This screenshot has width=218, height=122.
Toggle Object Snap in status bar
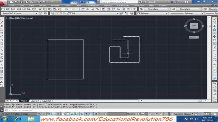pyautogui.click(x=63, y=114)
